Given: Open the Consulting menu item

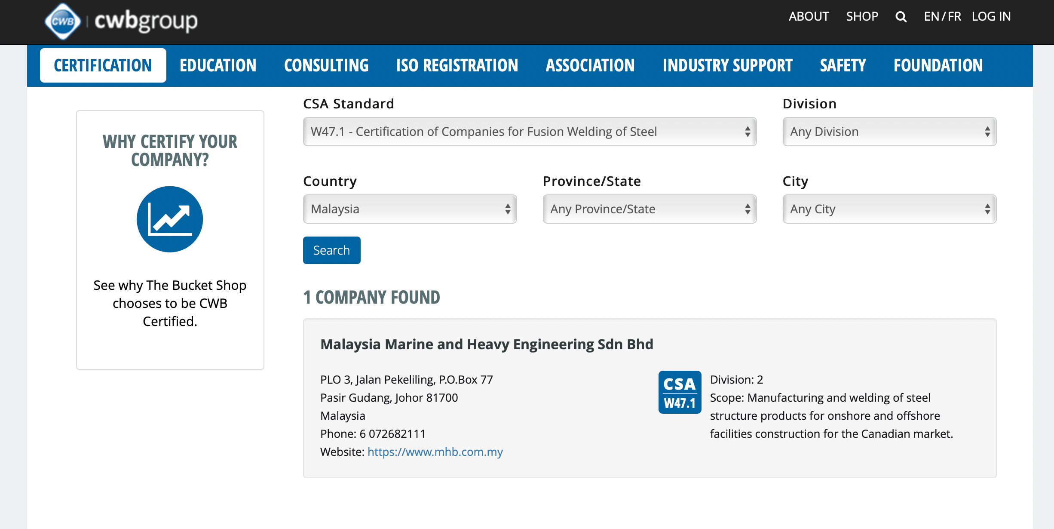Looking at the screenshot, I should point(326,65).
